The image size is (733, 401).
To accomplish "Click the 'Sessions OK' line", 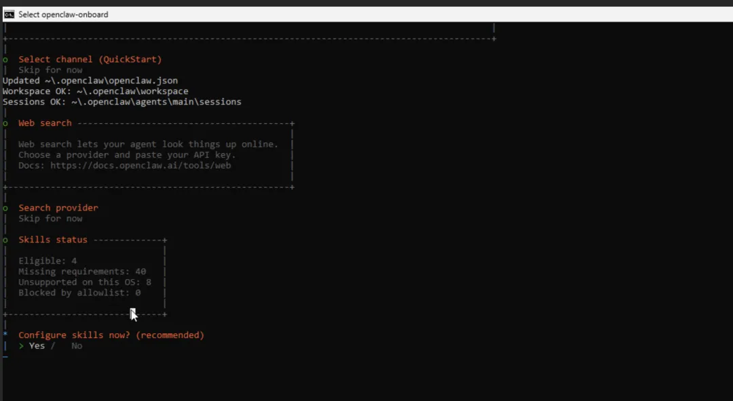I will point(122,102).
